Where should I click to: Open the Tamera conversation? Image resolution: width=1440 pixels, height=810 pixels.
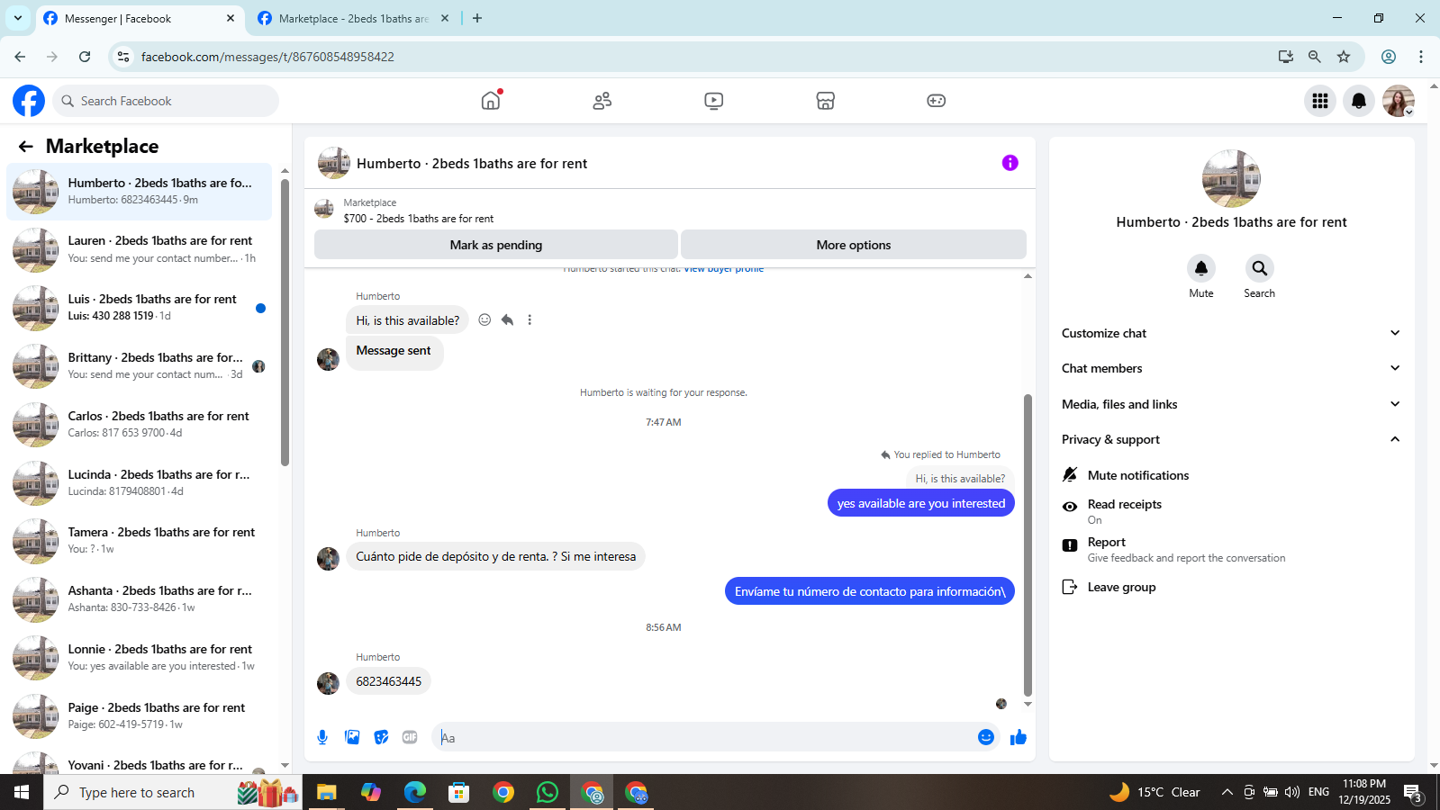[139, 541]
